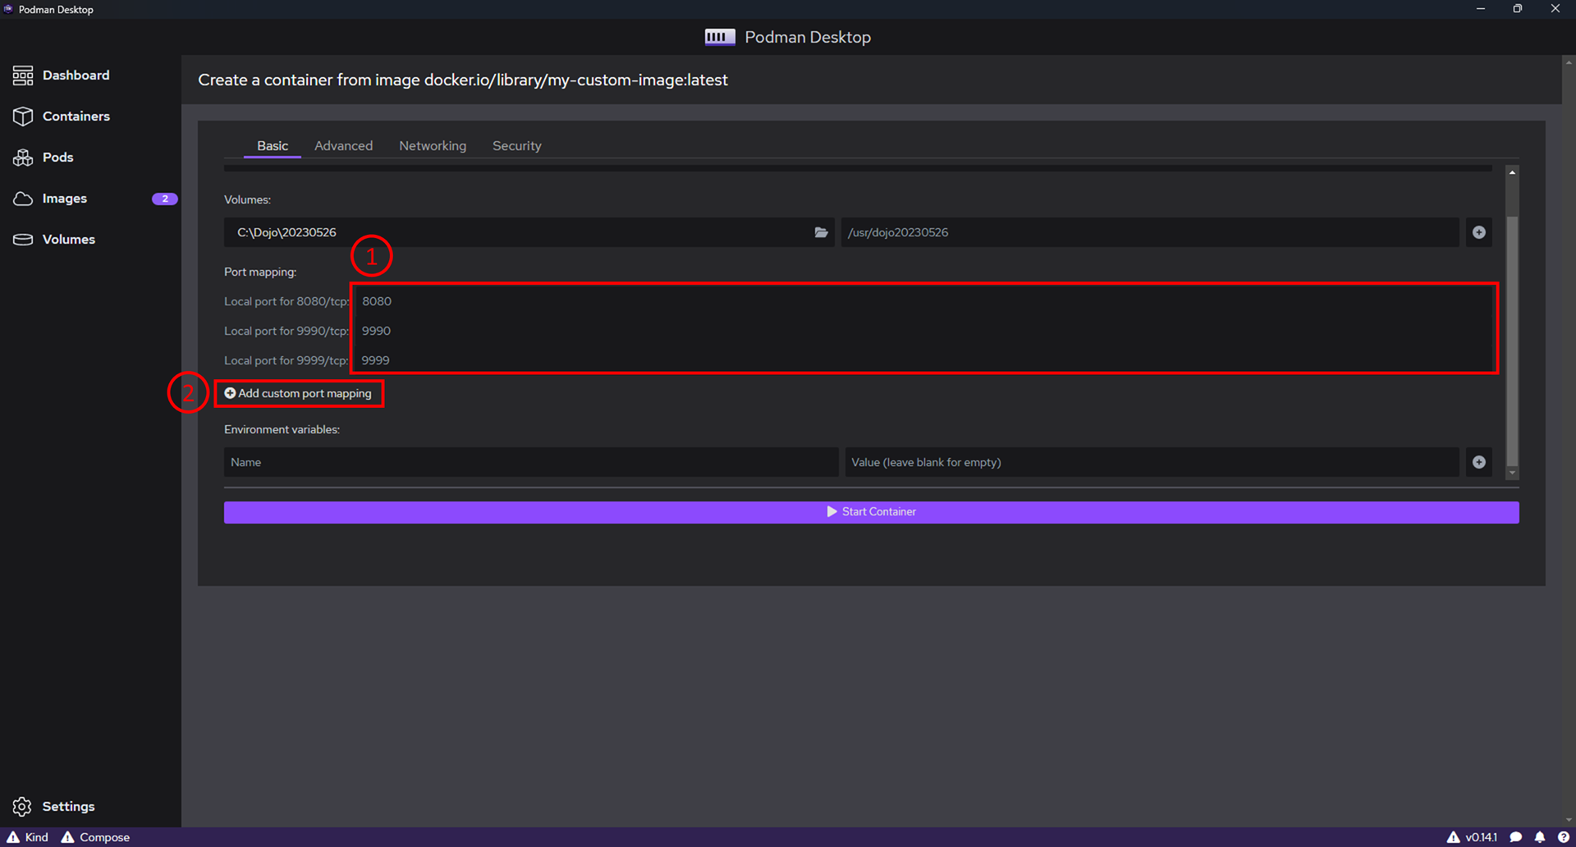Open Settings via gear icon
1576x847 pixels.
tap(22, 807)
